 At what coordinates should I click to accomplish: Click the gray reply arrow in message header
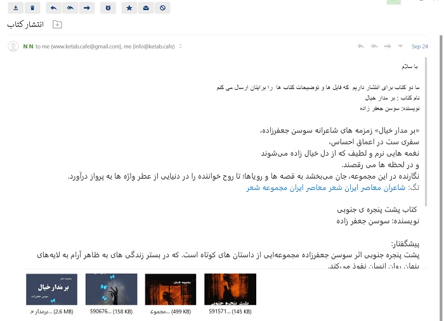(361, 46)
